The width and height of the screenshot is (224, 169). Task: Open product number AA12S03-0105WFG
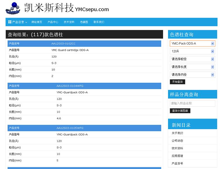(70, 128)
